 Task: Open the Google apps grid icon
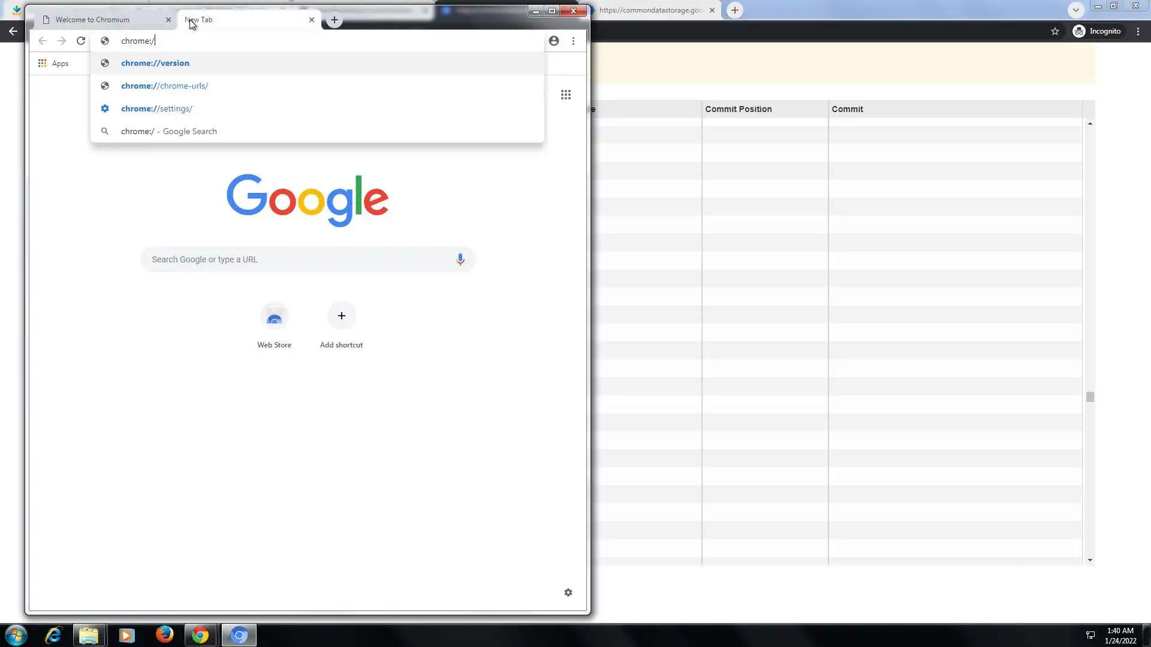(565, 95)
